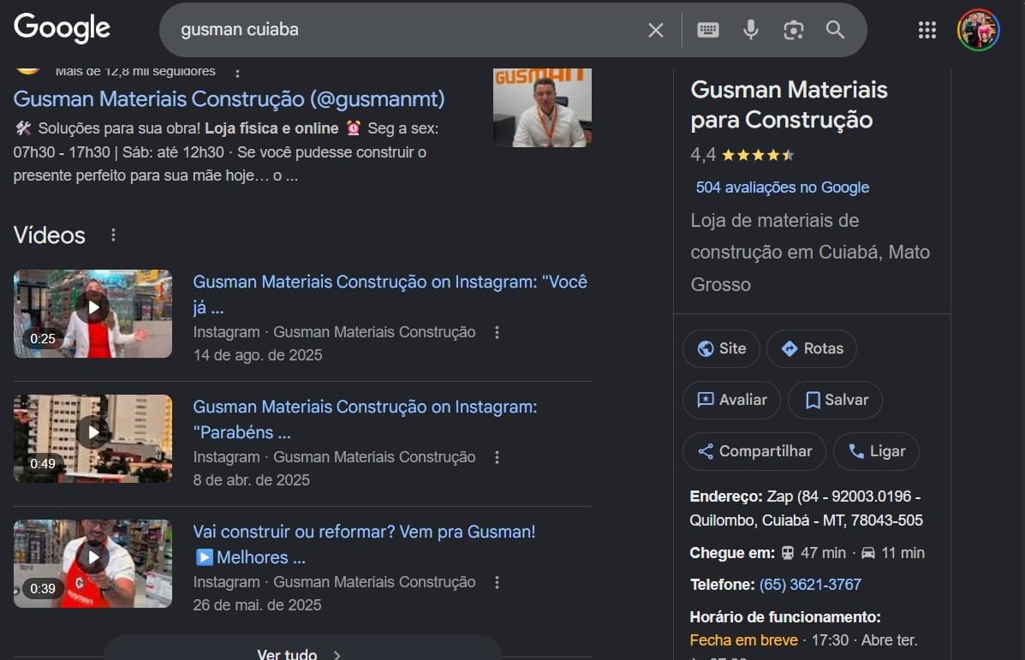
Task: Open Gusman Materiais Construção (@gusmanmt) link
Action: point(229,98)
